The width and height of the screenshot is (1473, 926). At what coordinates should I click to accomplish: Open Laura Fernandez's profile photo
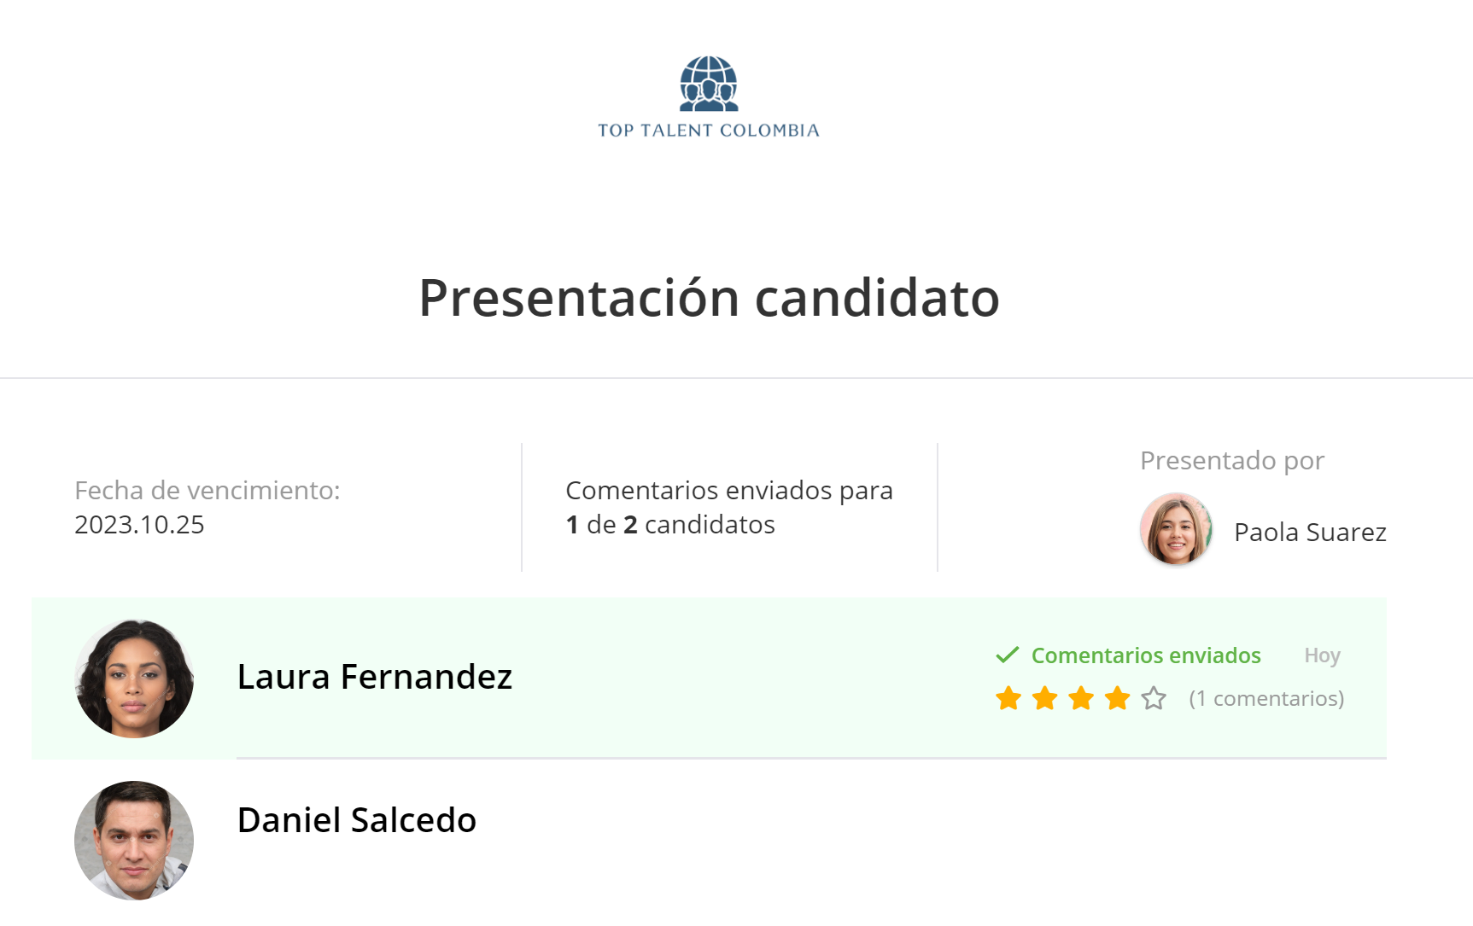tap(134, 678)
